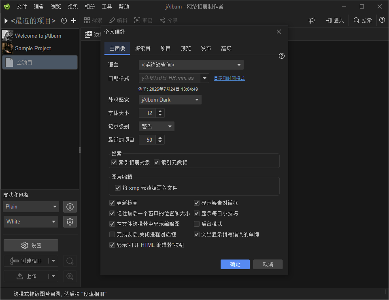Toggle 索引相册对象 checkbox
Viewport: 389px width, 300px height.
pos(114,162)
